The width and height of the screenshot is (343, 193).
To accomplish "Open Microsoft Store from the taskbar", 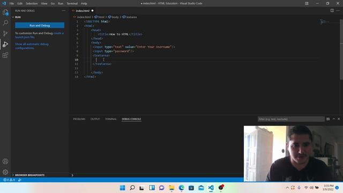I will click(x=191, y=188).
